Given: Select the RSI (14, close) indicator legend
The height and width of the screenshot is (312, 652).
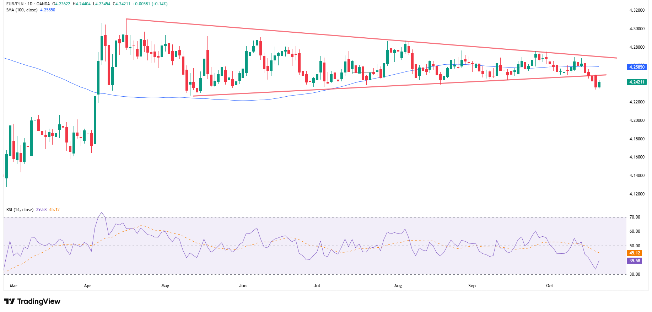Looking at the screenshot, I should coord(20,210).
